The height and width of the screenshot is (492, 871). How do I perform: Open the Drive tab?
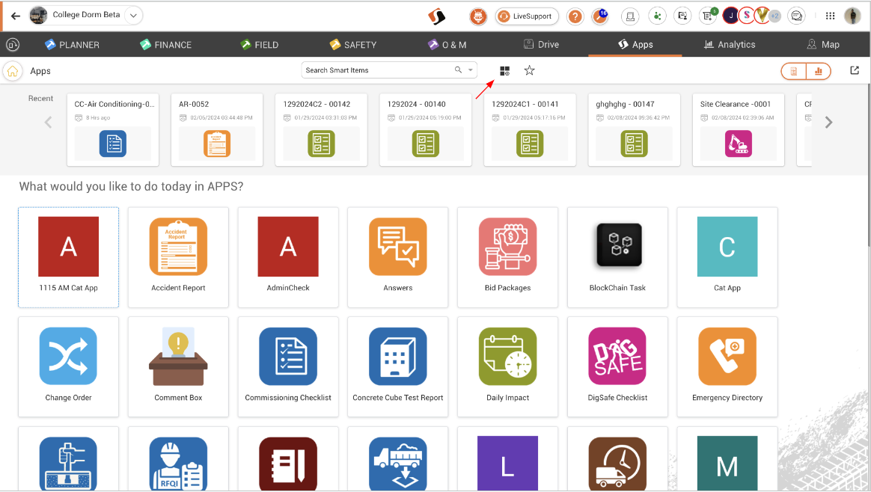pyautogui.click(x=541, y=44)
